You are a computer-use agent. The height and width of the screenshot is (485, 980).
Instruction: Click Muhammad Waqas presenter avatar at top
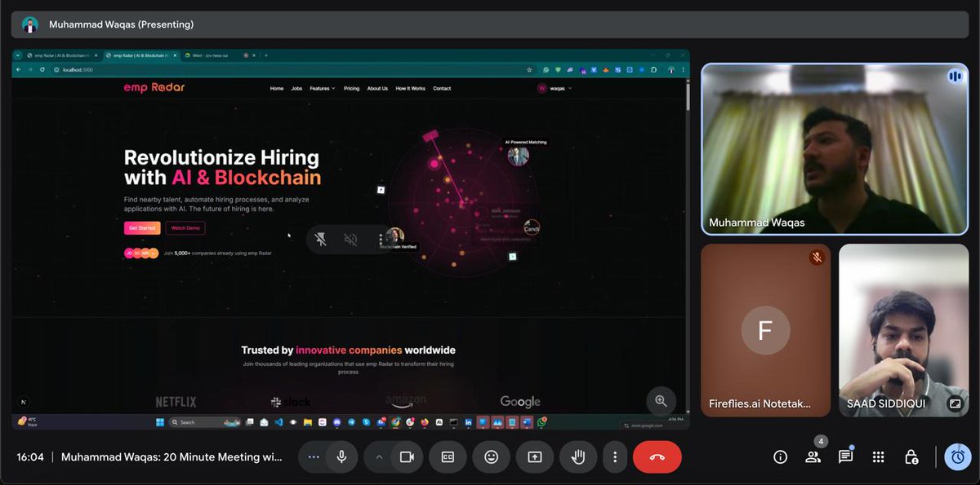point(30,24)
